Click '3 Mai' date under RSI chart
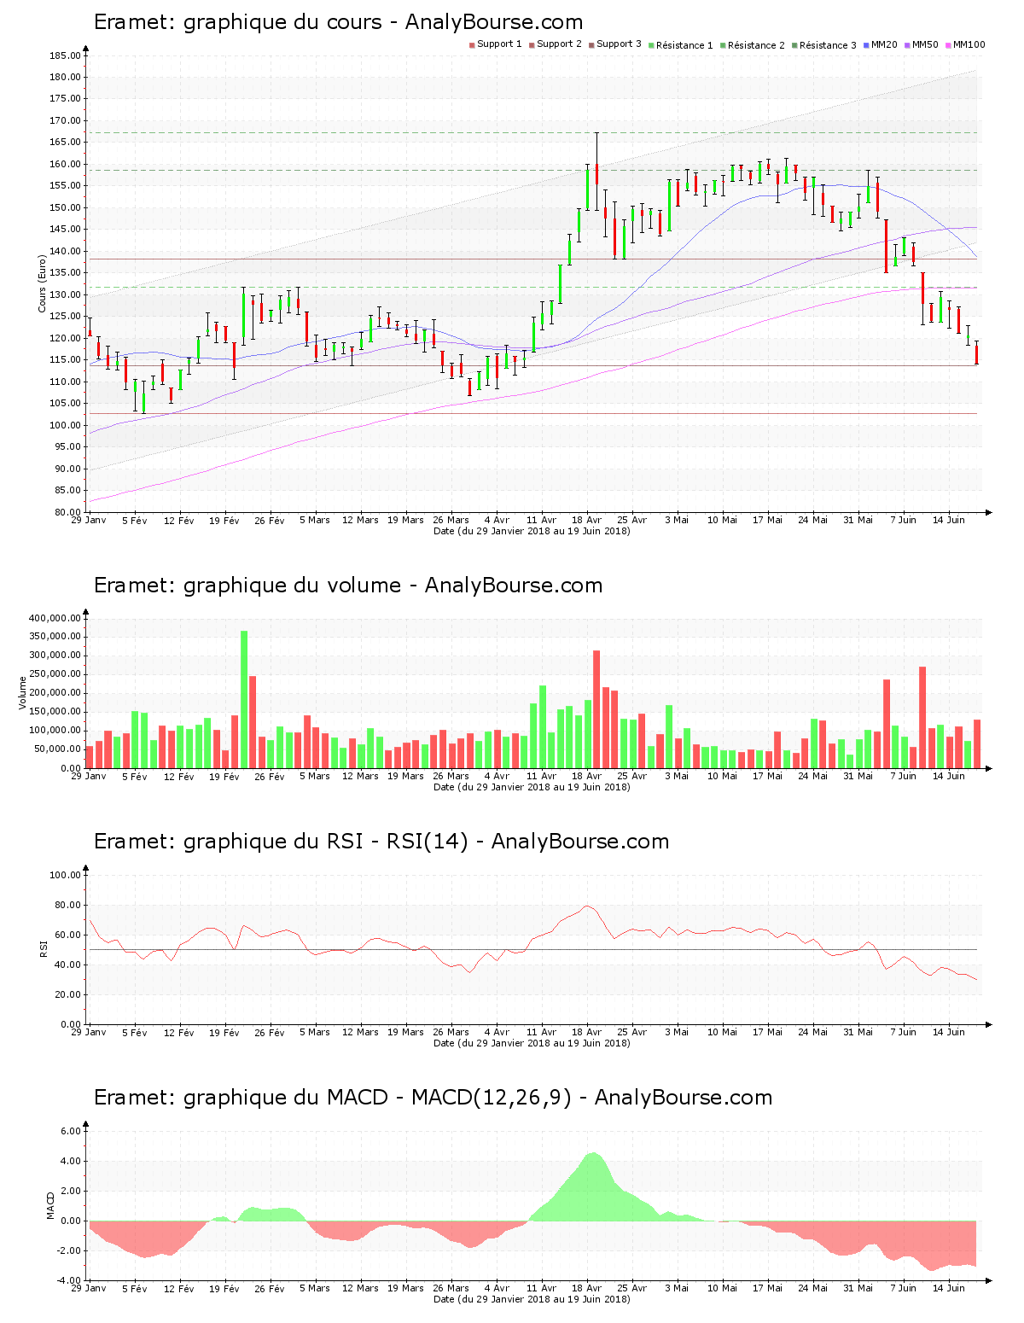 pyautogui.click(x=677, y=1032)
